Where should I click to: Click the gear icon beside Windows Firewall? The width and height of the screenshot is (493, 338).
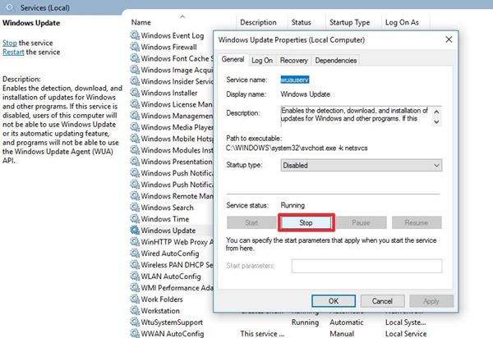click(135, 47)
